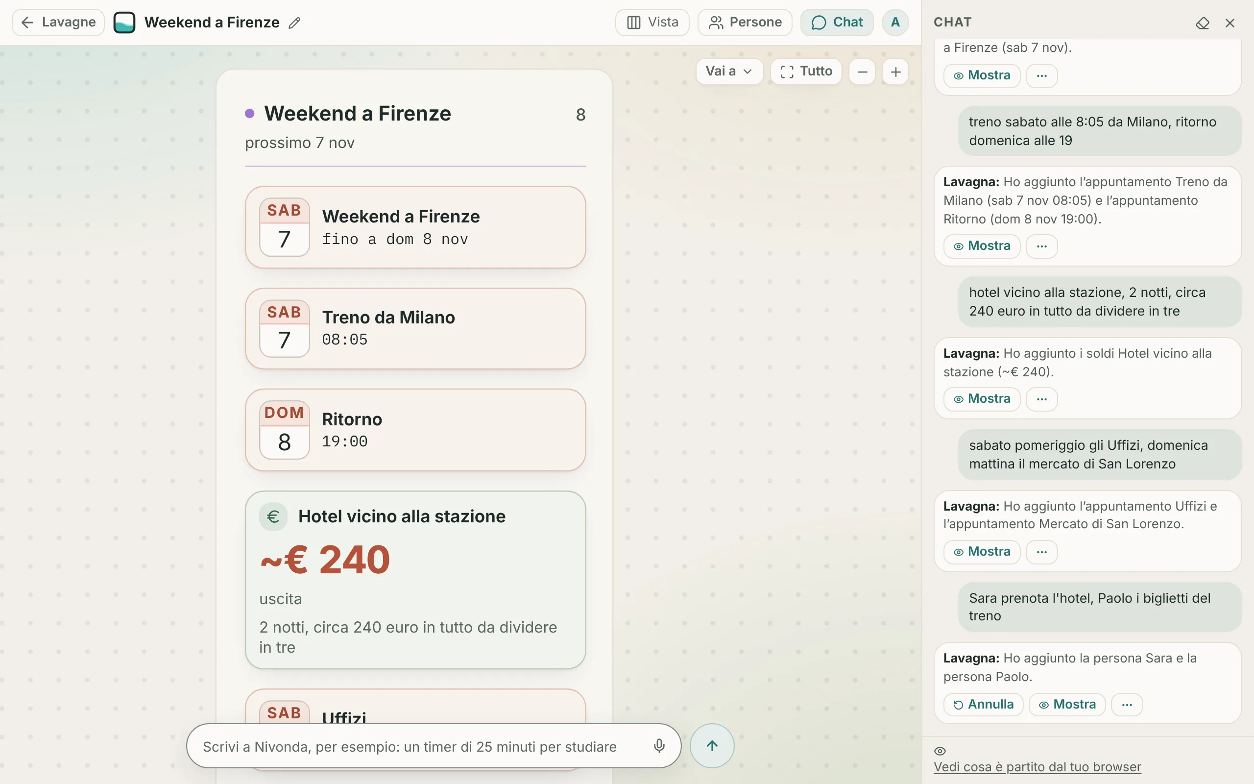The image size is (1254, 784).
Task: Open the user avatar A menu
Action: 895,23
